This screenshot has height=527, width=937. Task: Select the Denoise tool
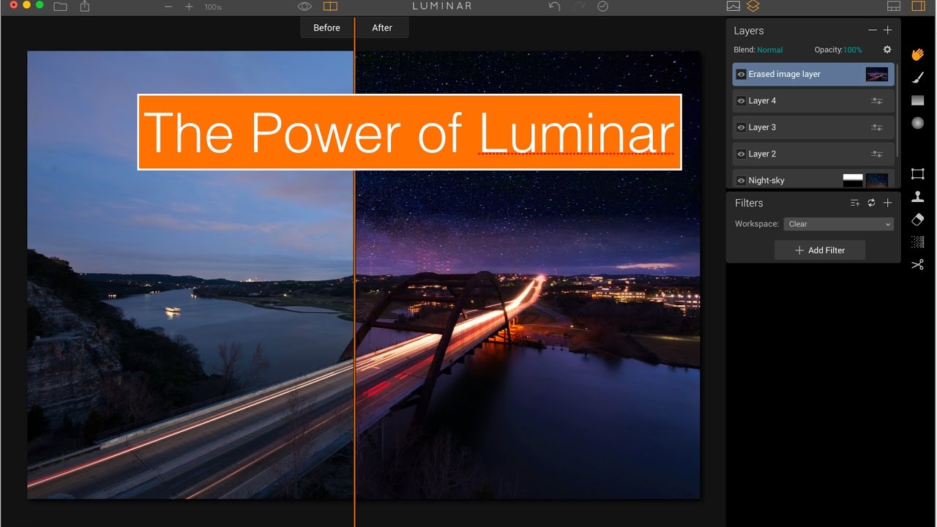[918, 242]
